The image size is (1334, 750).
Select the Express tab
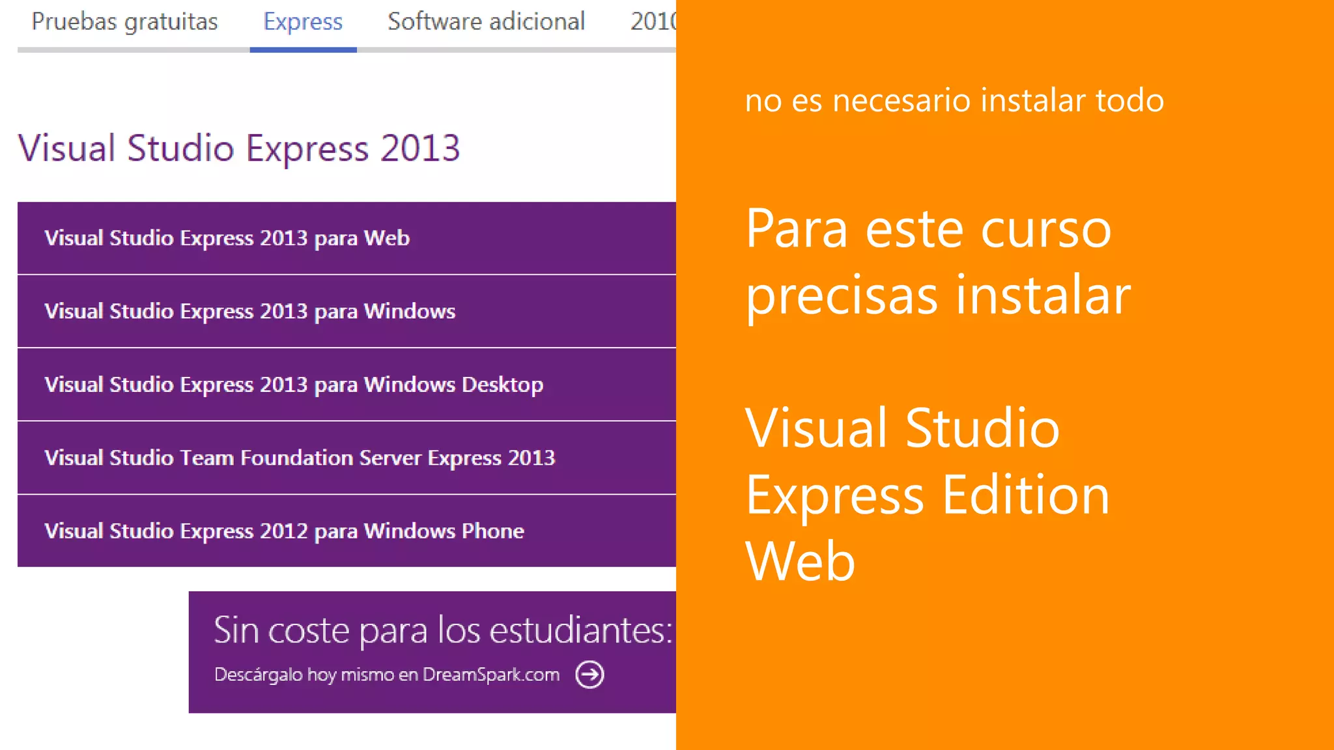(303, 22)
